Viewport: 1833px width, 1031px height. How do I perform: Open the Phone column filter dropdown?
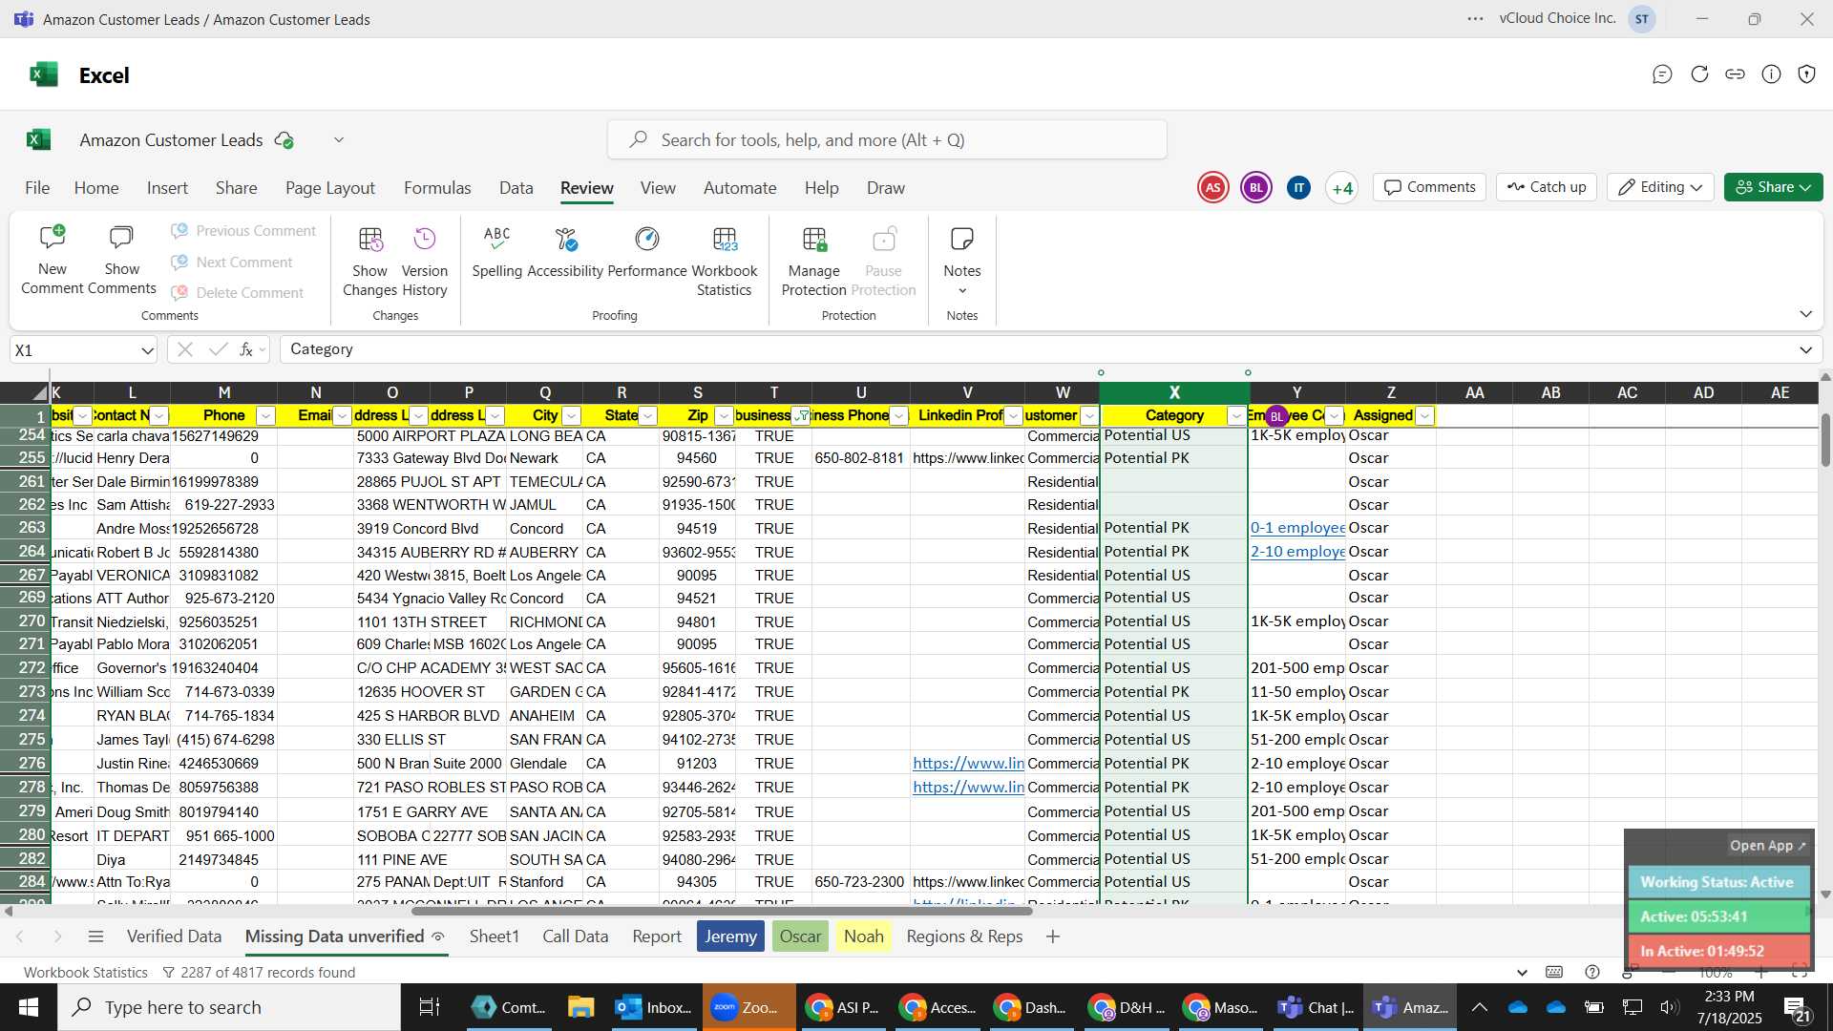[265, 416]
